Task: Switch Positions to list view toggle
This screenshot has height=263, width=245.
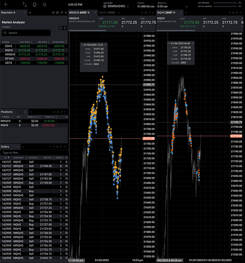Action: pos(21,112)
